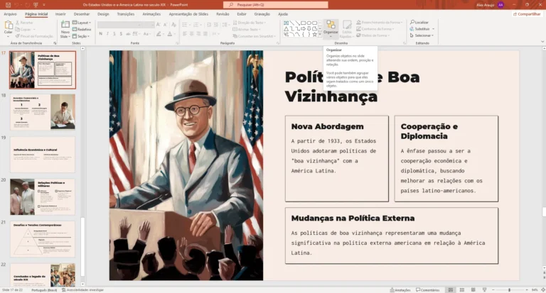Select the oval shape in shapes gallery

click(x=309, y=23)
